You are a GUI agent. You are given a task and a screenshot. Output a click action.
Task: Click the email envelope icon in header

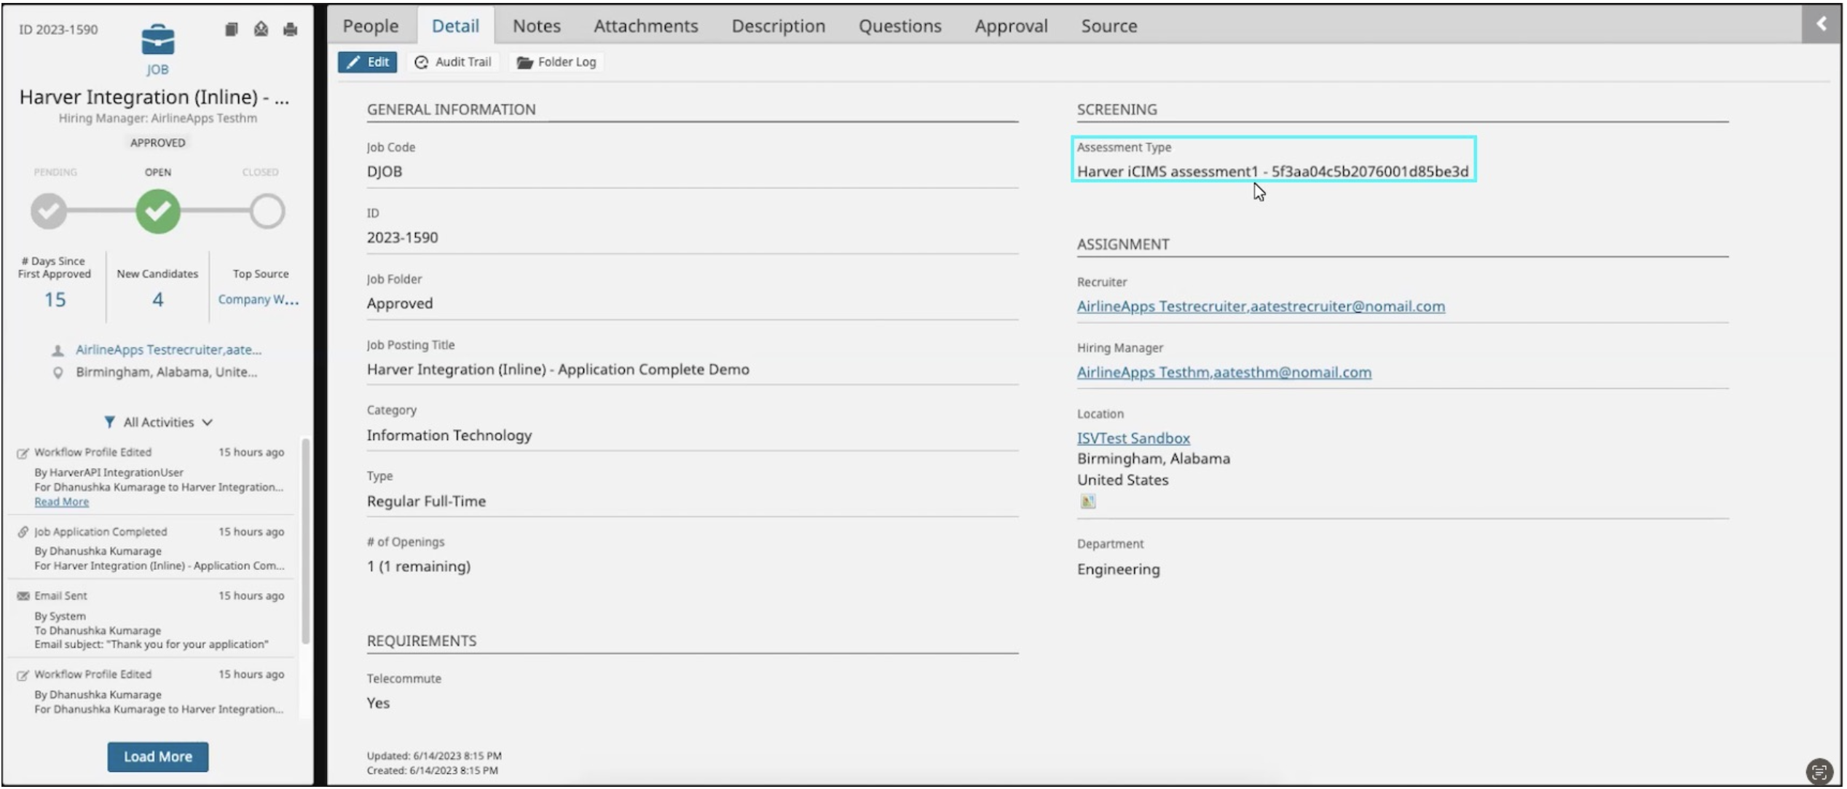click(261, 29)
